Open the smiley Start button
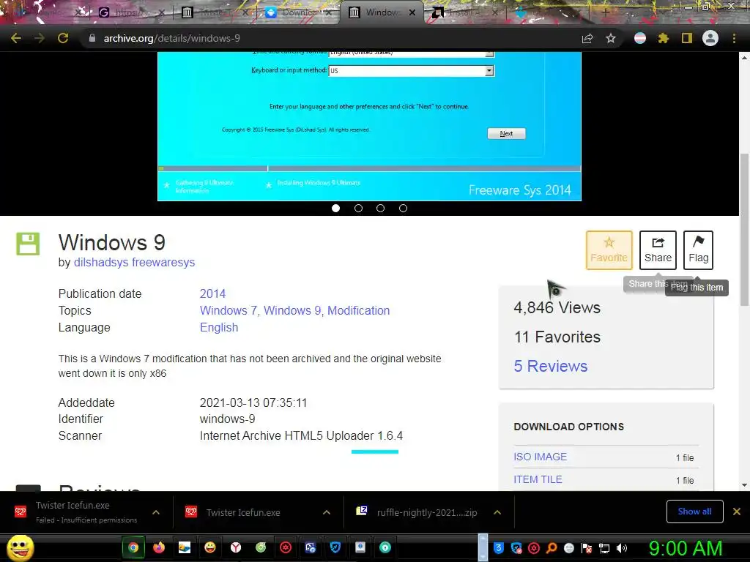 (21, 547)
